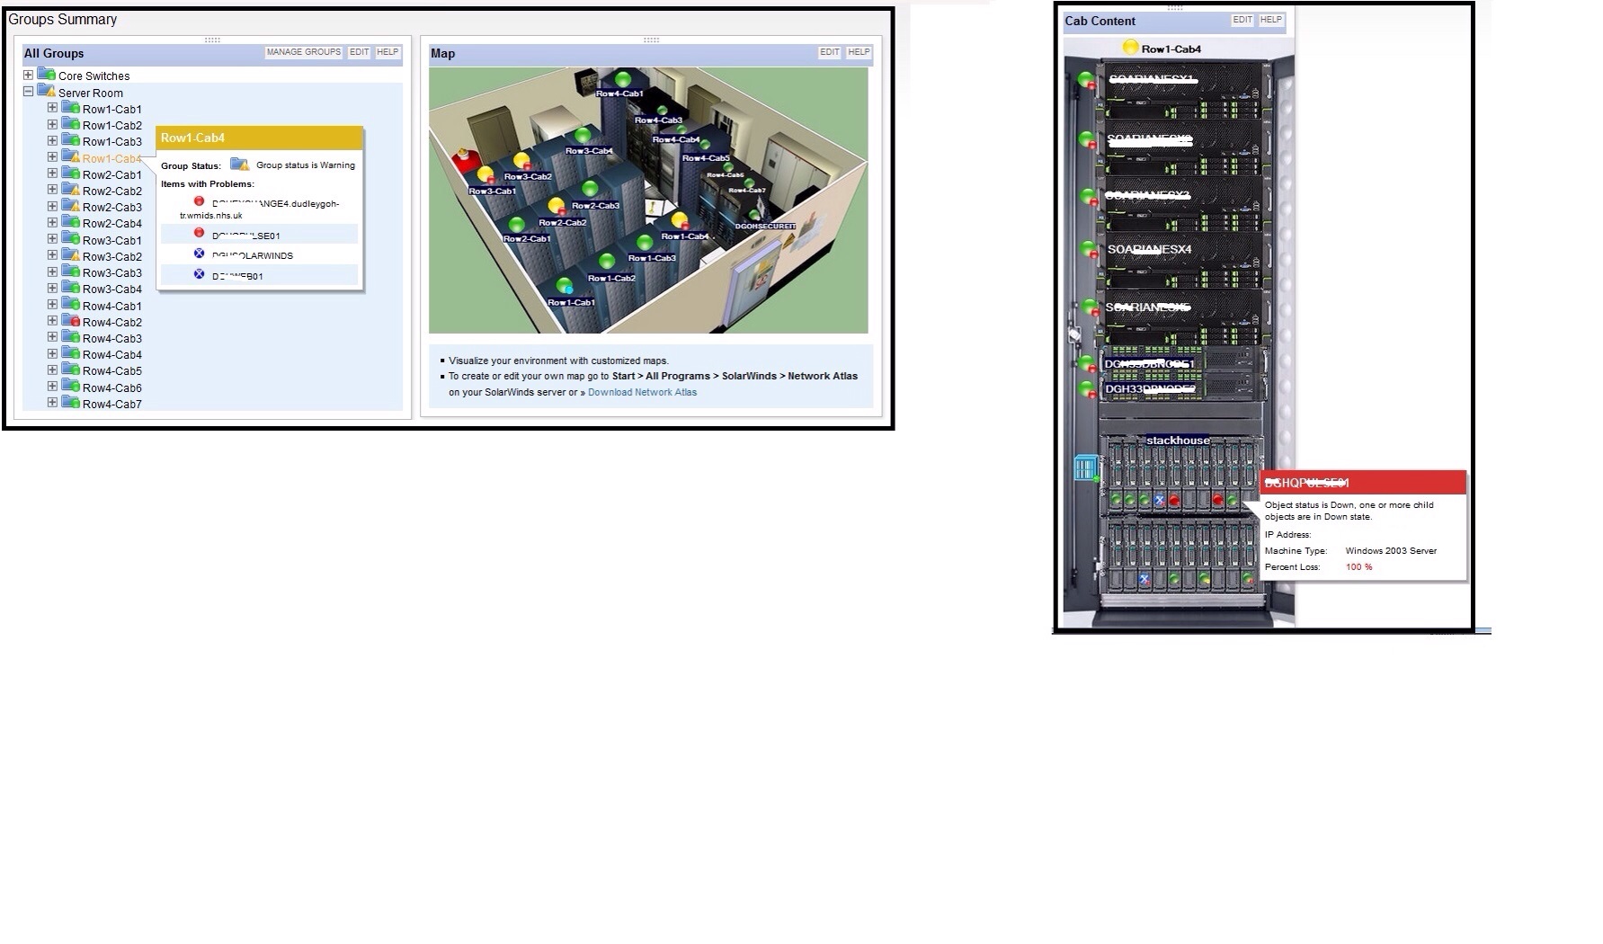
Task: Click Edit in the Cab Content panel header
Action: point(1242,20)
